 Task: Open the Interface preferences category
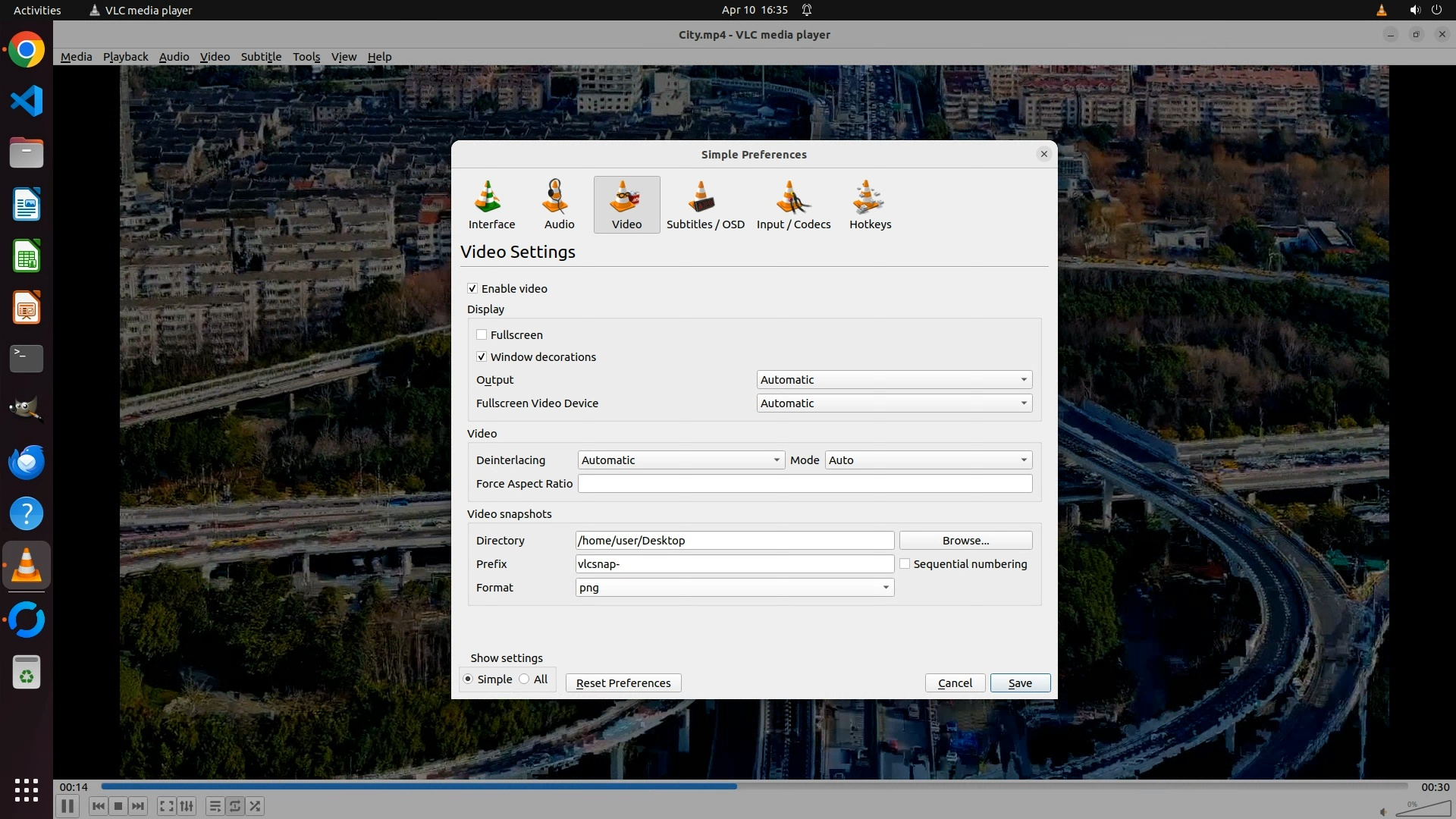pos(491,205)
